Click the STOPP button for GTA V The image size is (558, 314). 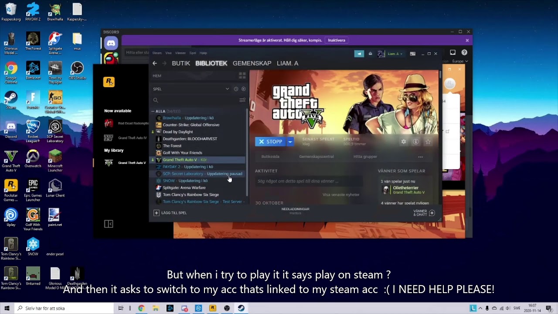(271, 142)
